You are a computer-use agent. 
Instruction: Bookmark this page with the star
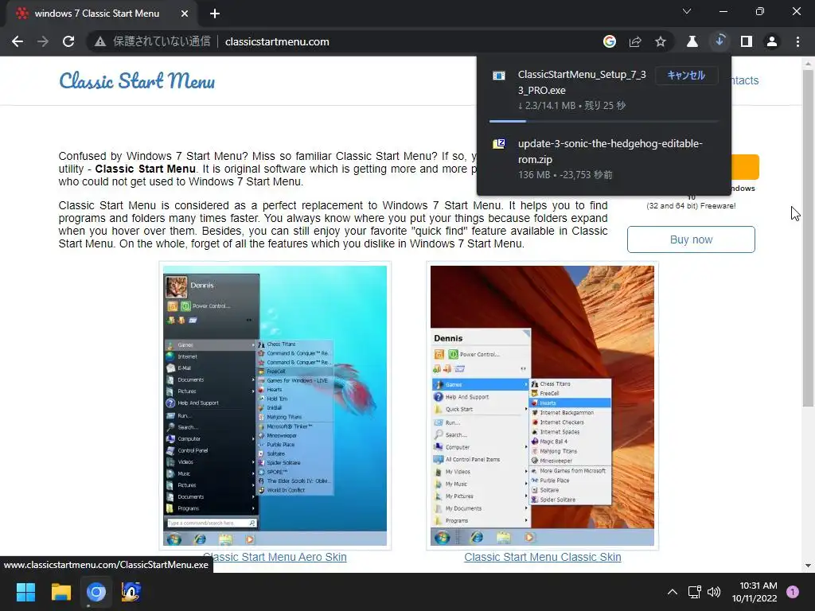coord(660,41)
